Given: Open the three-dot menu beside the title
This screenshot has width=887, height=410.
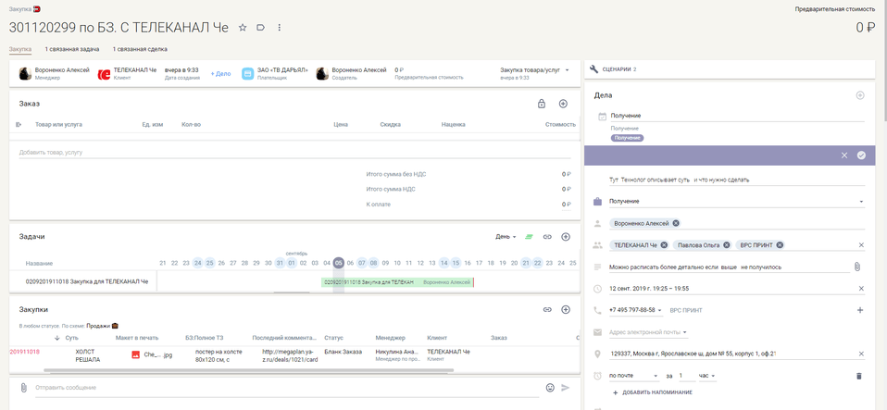Looking at the screenshot, I should click(279, 28).
